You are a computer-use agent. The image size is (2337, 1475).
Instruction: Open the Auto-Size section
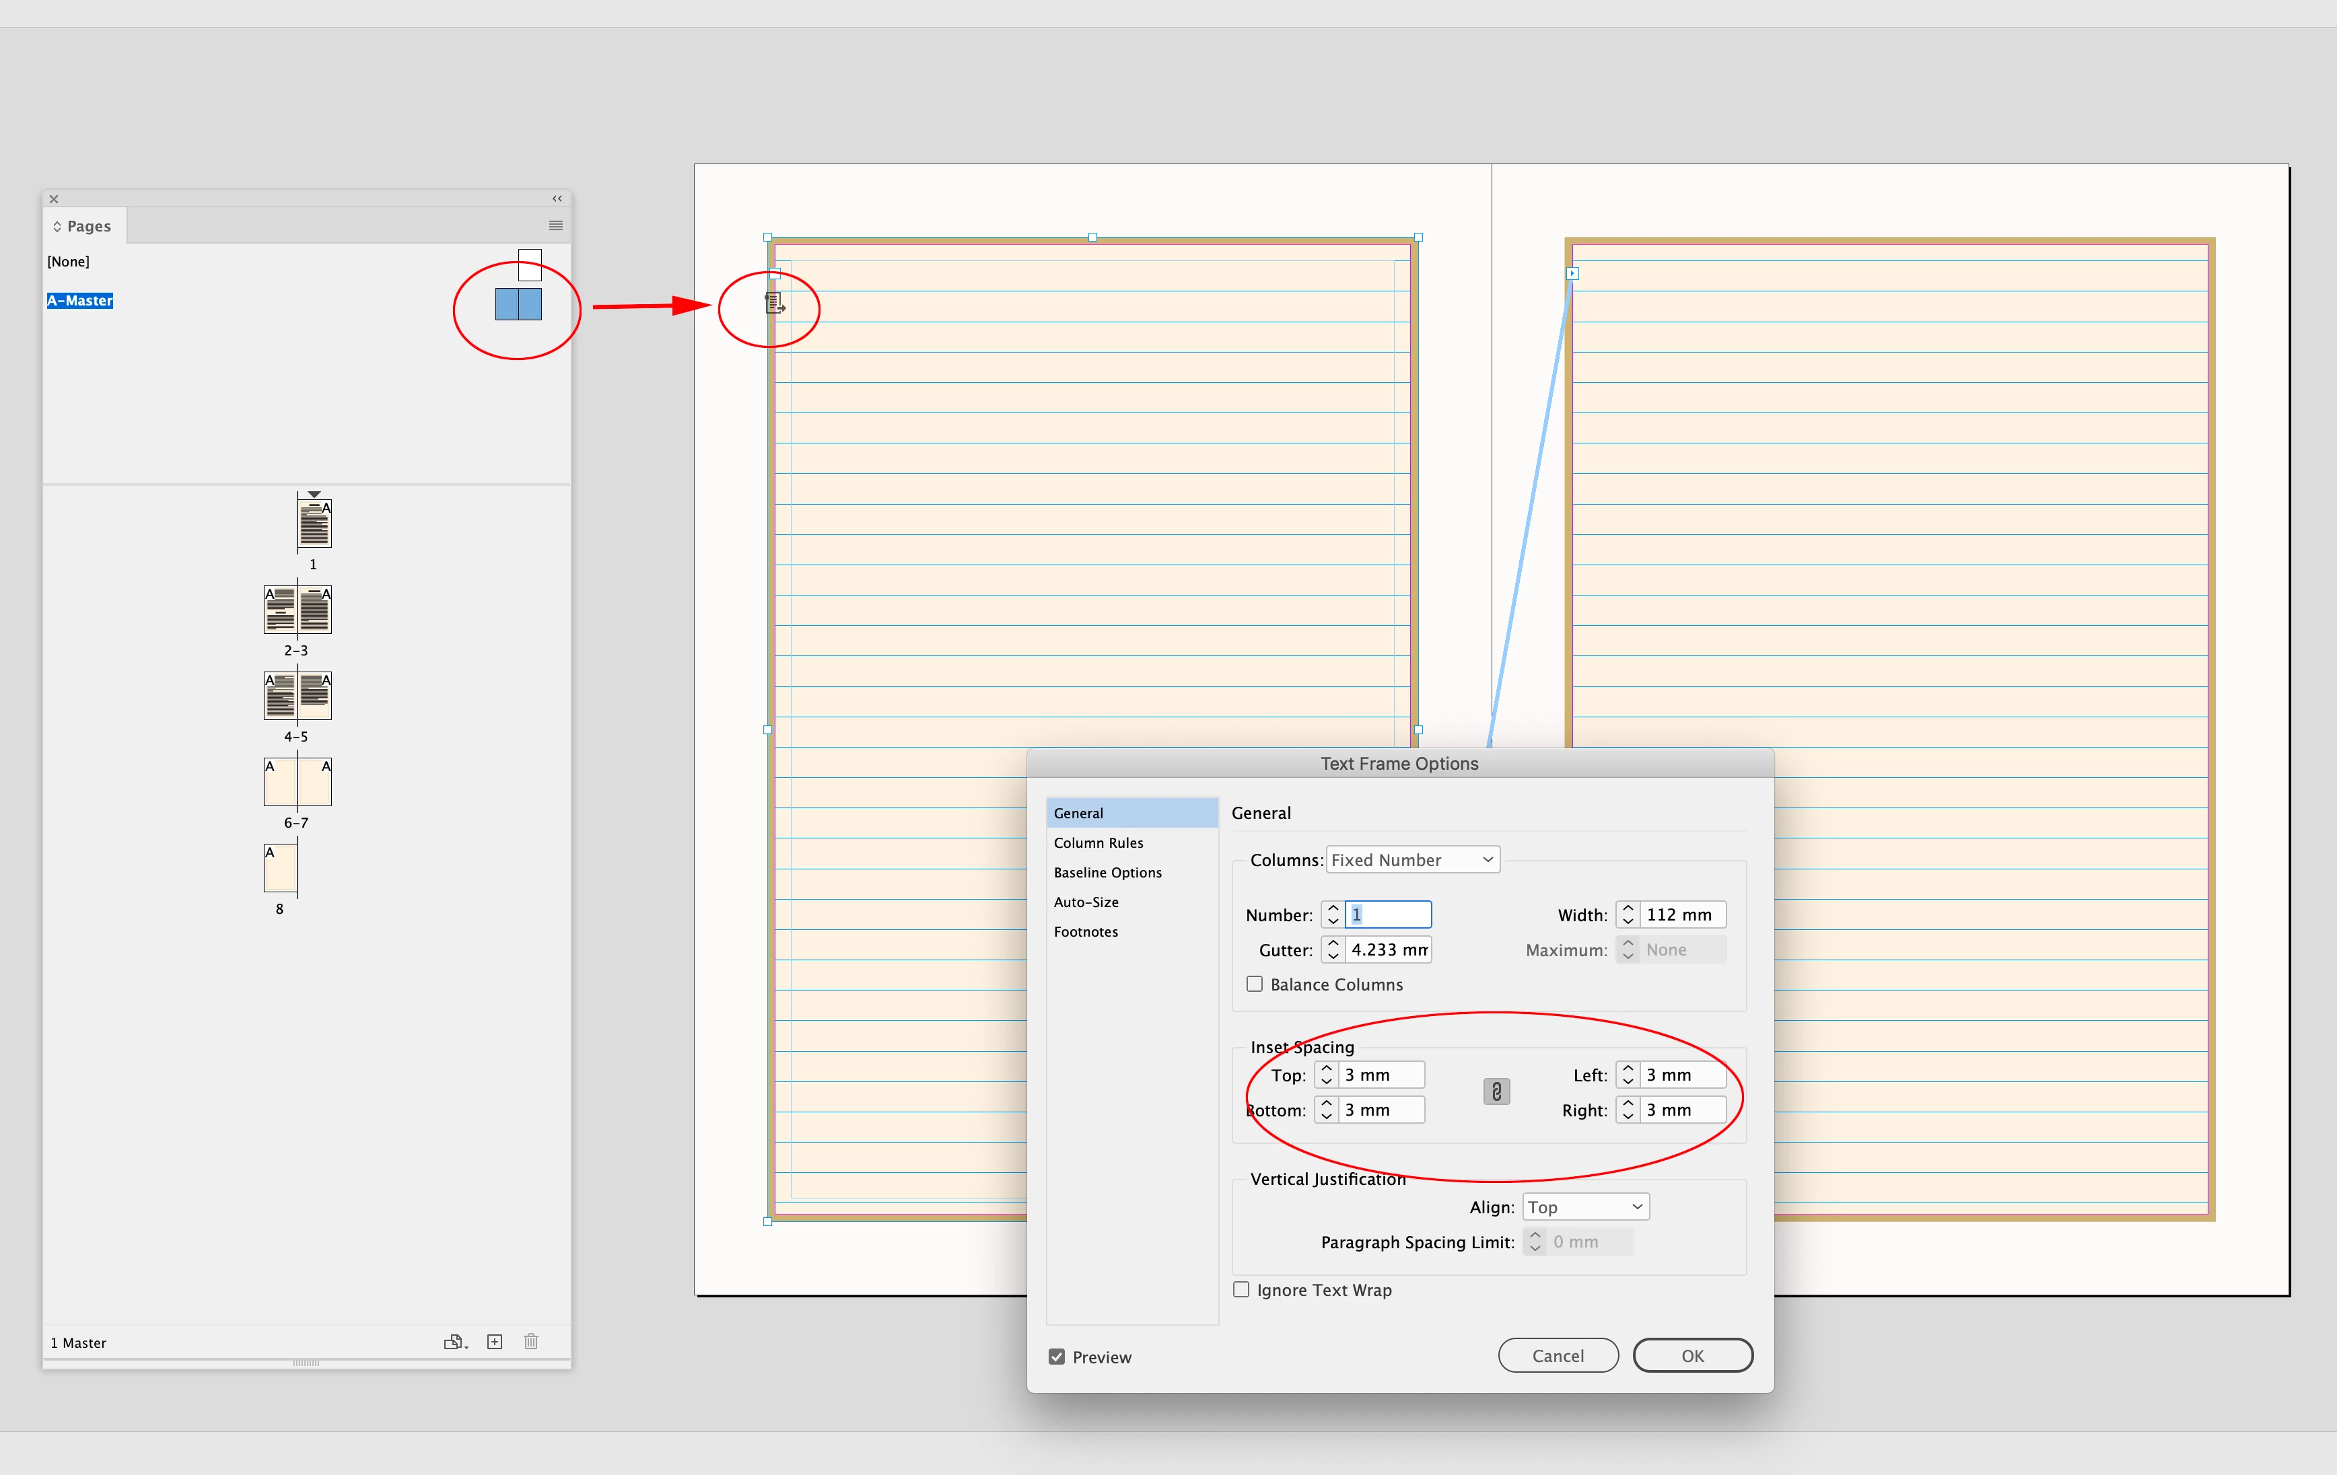[1086, 902]
